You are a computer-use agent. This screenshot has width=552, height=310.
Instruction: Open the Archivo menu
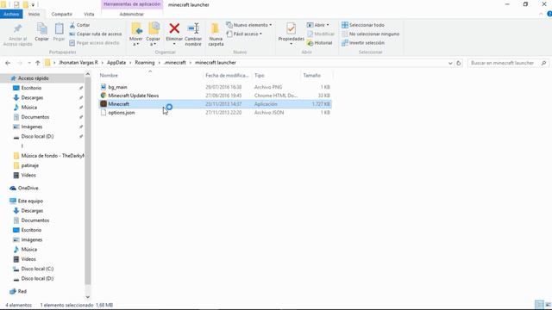point(11,14)
